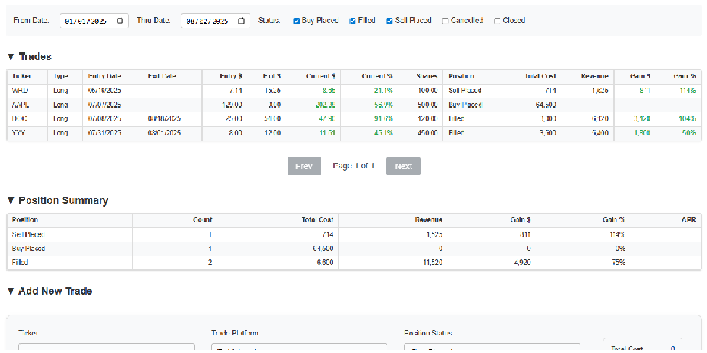Screen dimensions: 707x353
Task: Check the Closed status filter
Action: [497, 20]
